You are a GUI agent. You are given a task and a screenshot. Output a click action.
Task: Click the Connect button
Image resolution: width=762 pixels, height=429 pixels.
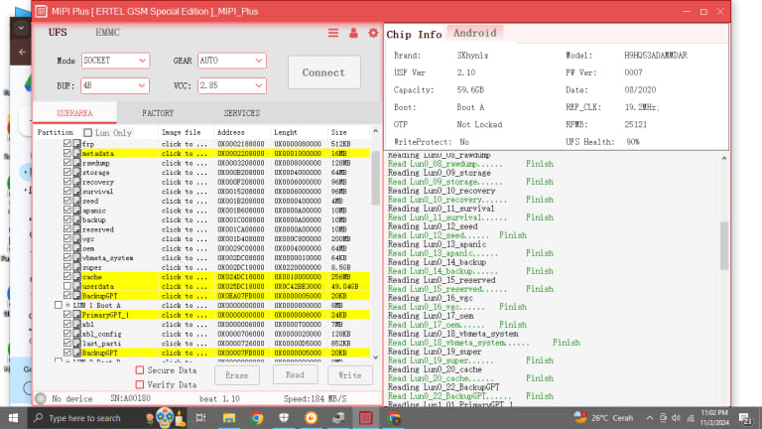tap(324, 72)
